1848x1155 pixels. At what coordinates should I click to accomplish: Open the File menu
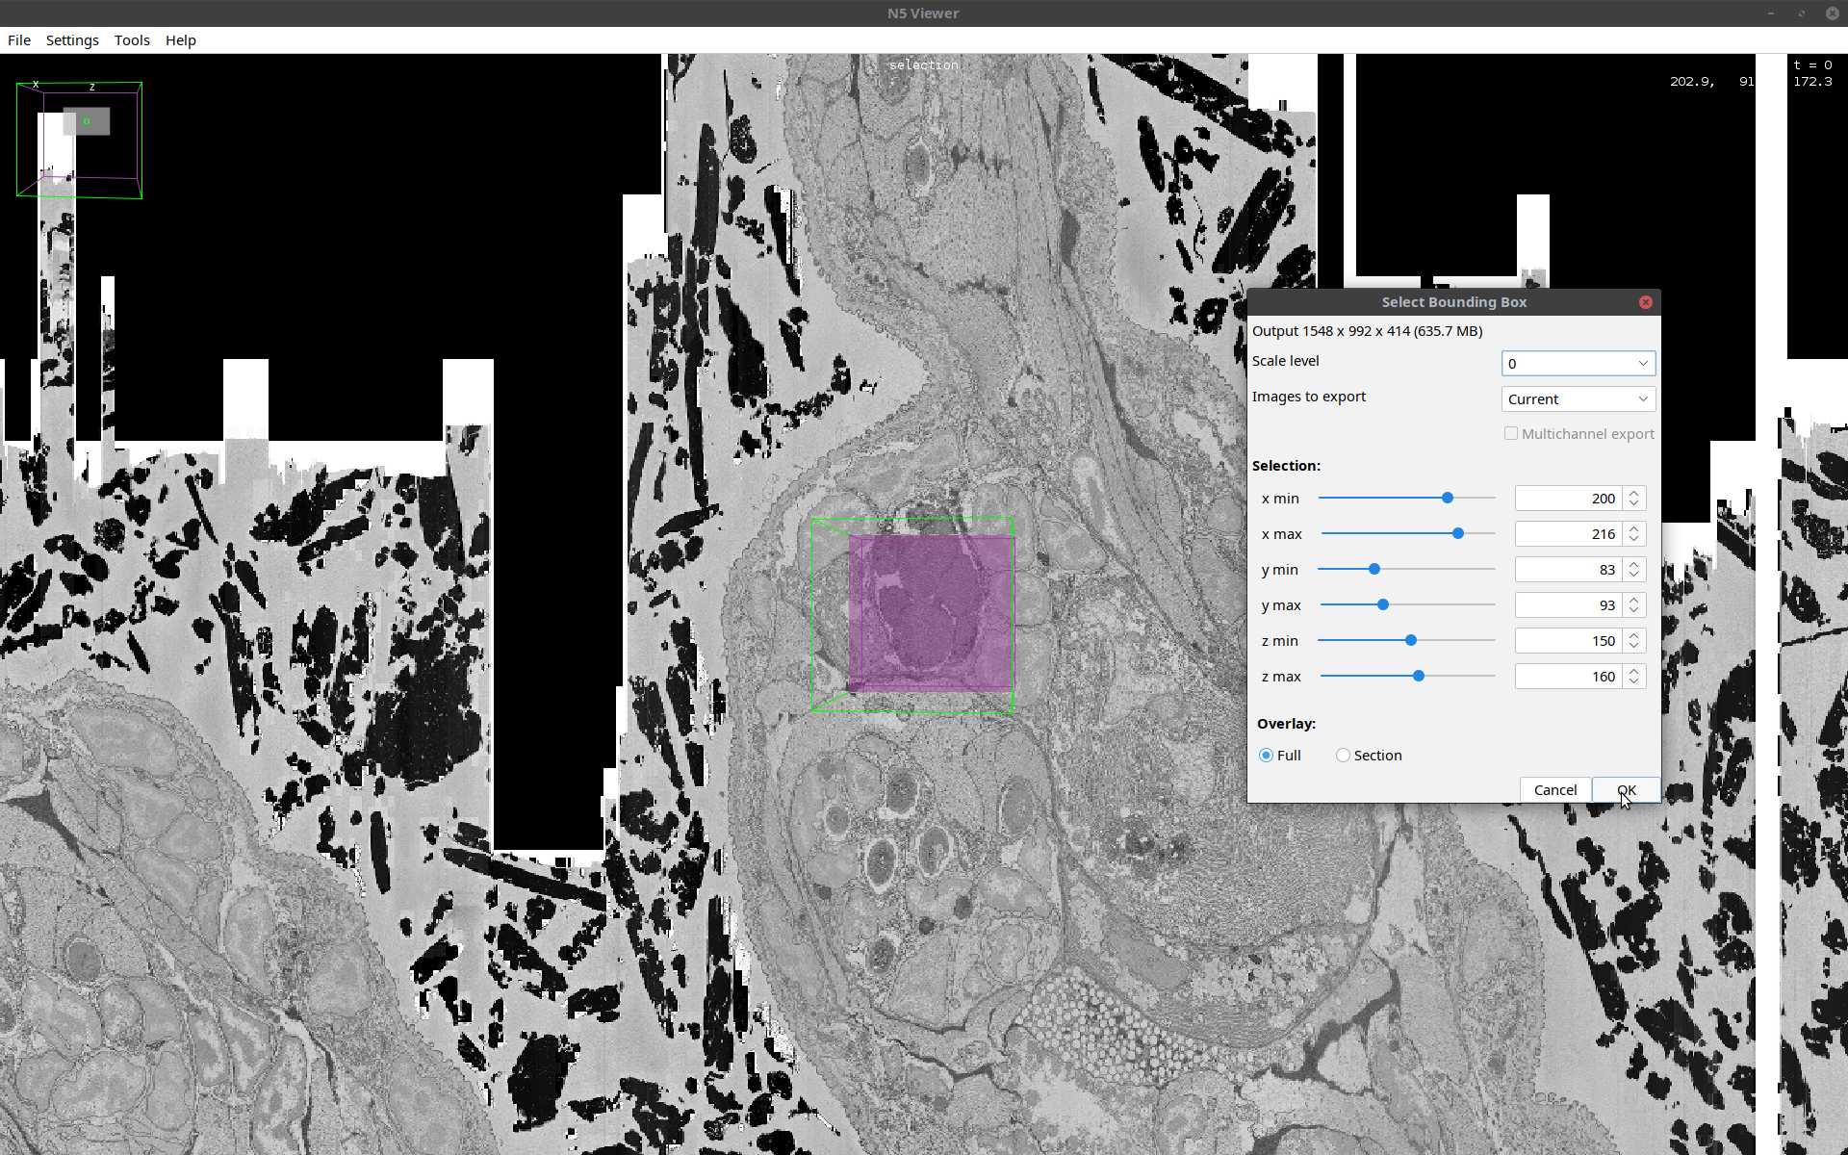pos(19,40)
